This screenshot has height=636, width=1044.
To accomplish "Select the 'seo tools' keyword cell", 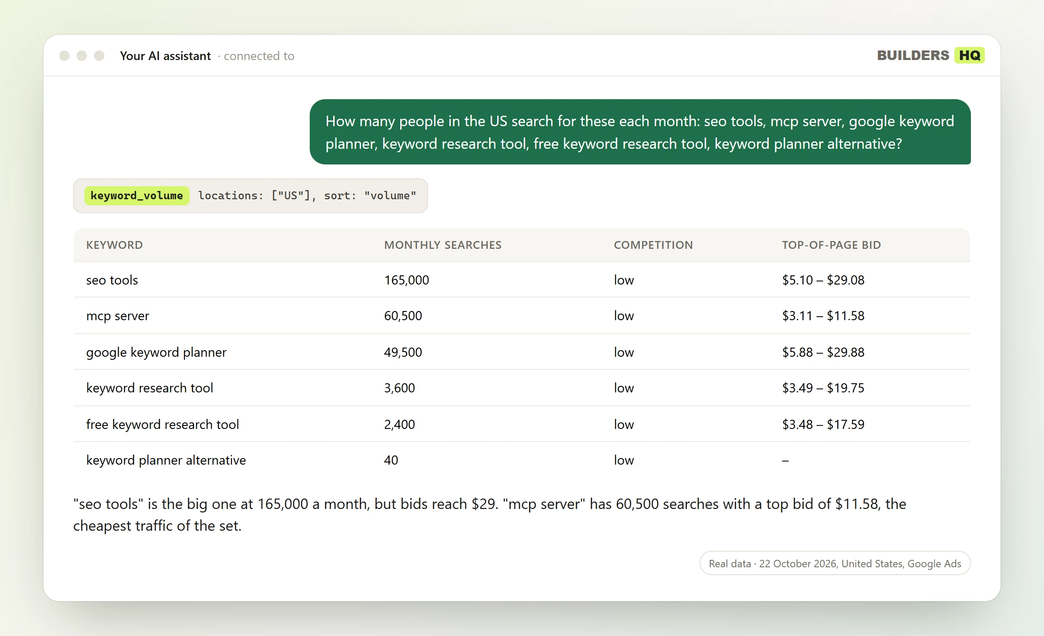I will tap(112, 280).
